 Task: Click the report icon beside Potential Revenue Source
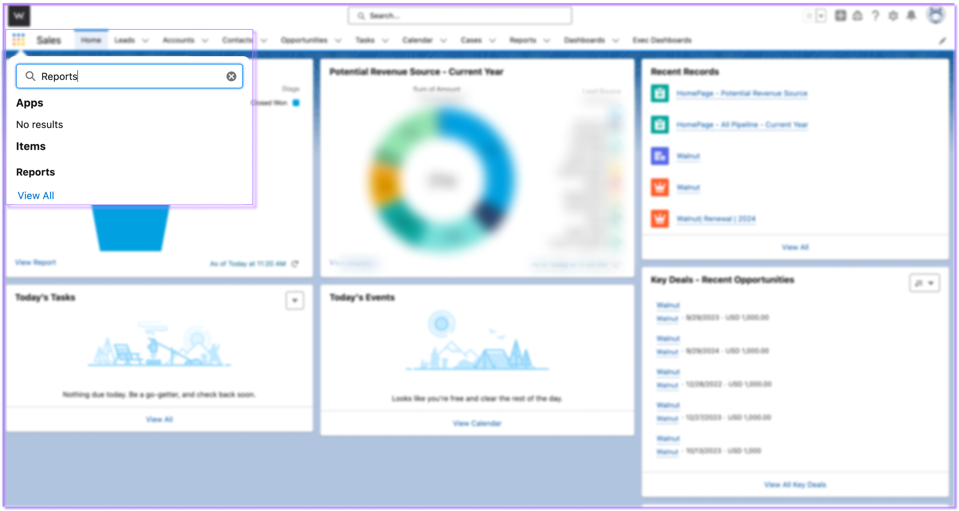coord(660,93)
